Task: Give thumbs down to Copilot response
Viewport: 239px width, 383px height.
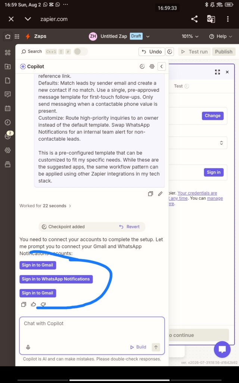Action: coord(43,304)
